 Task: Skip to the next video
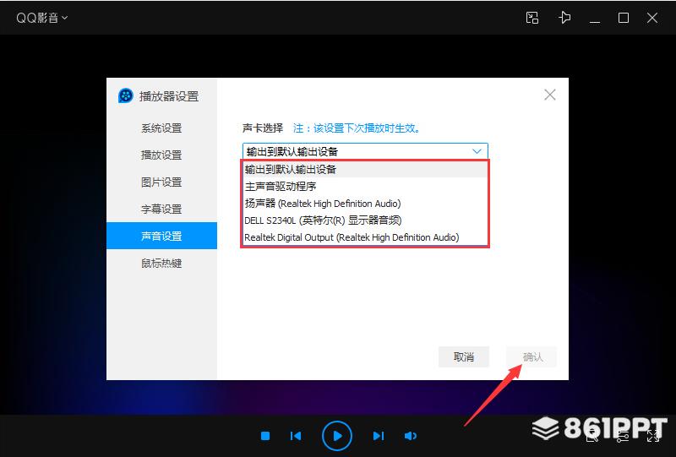(x=378, y=436)
